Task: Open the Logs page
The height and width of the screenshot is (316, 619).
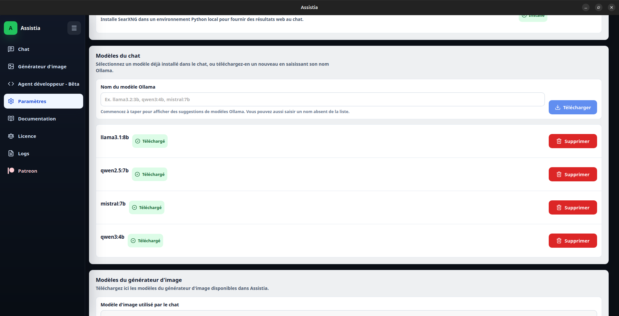Action: click(x=44, y=153)
